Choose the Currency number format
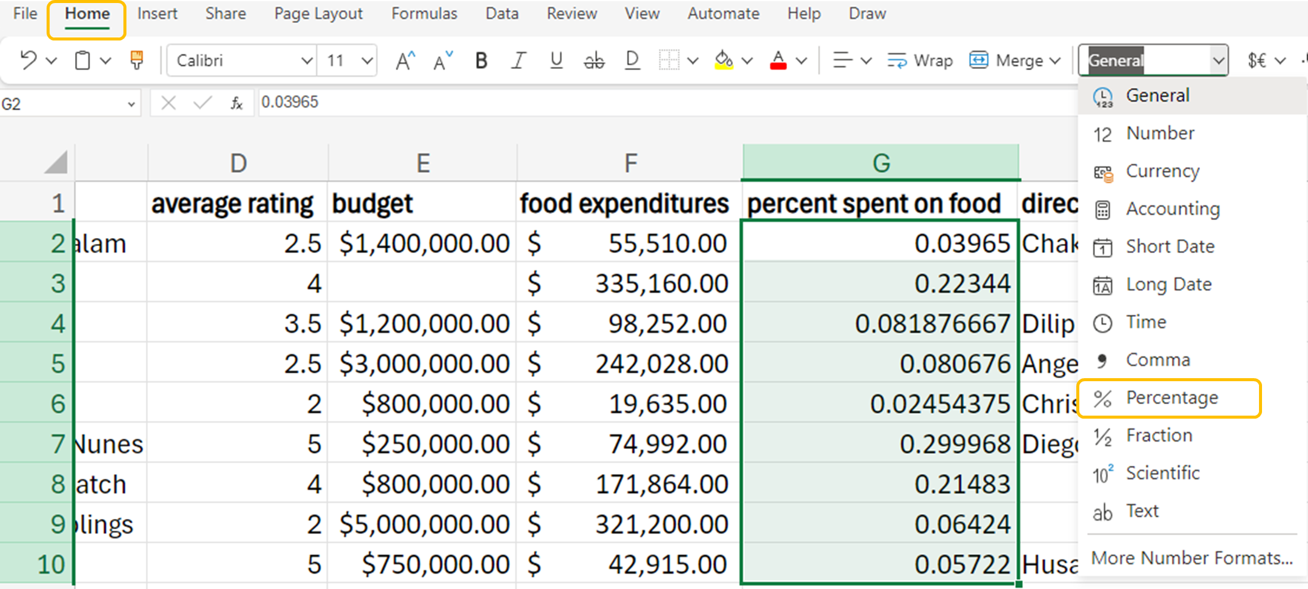This screenshot has width=1308, height=589. pyautogui.click(x=1162, y=172)
